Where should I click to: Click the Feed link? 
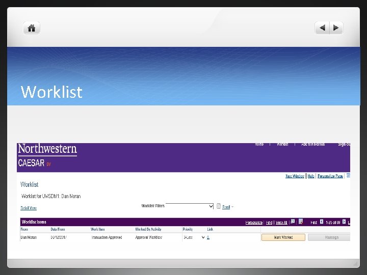226,207
